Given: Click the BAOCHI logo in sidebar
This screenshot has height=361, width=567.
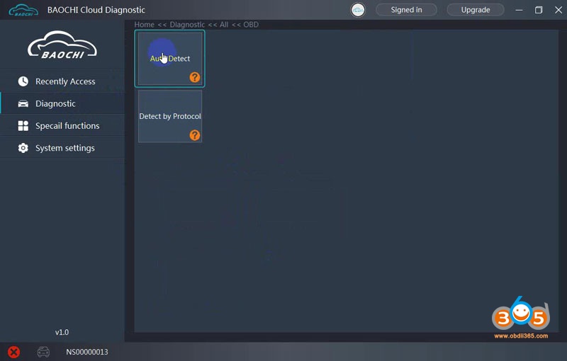Looking at the screenshot, I should [x=62, y=45].
